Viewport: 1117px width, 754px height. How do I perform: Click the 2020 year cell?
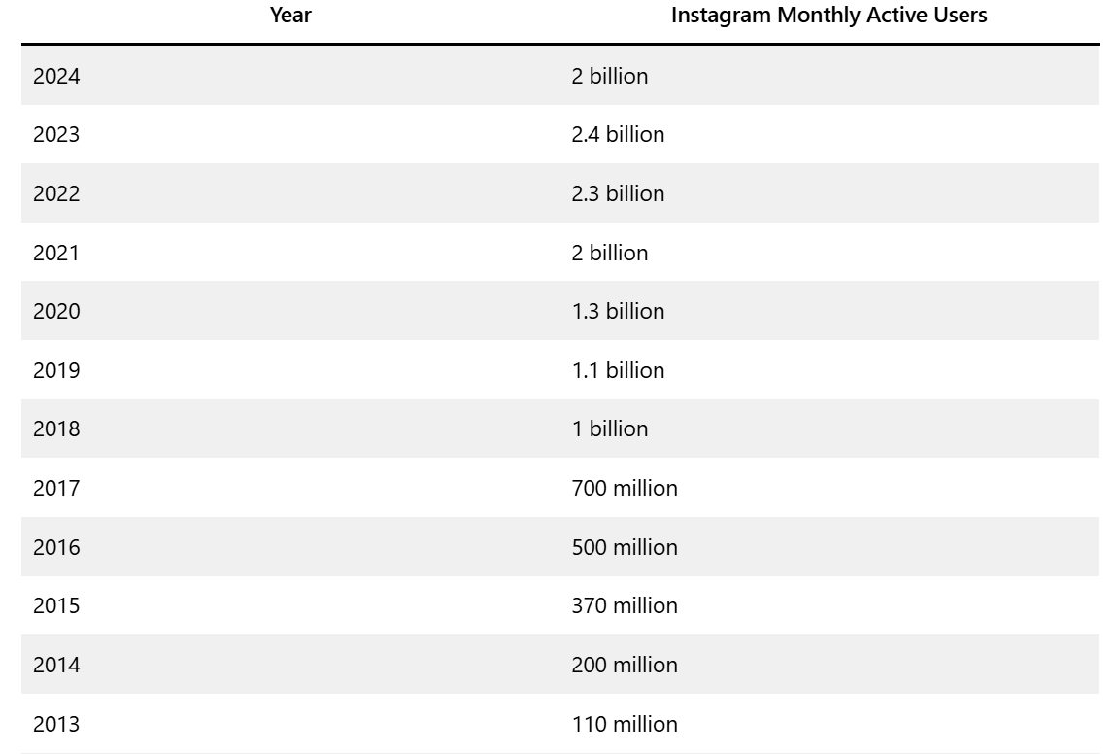pyautogui.click(x=56, y=311)
